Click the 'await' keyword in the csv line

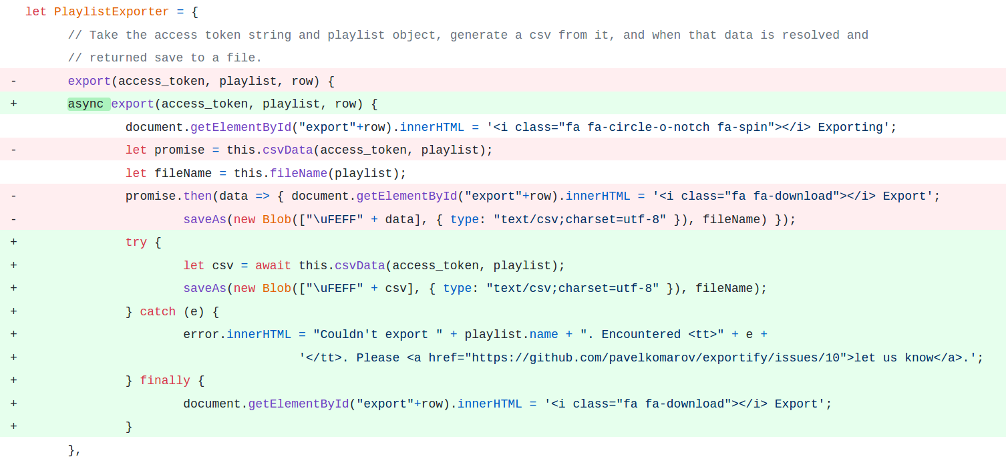273,265
